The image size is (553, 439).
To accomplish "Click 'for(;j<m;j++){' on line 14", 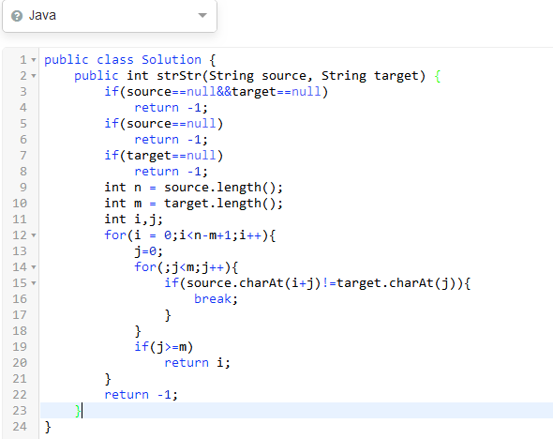I will point(187,267).
